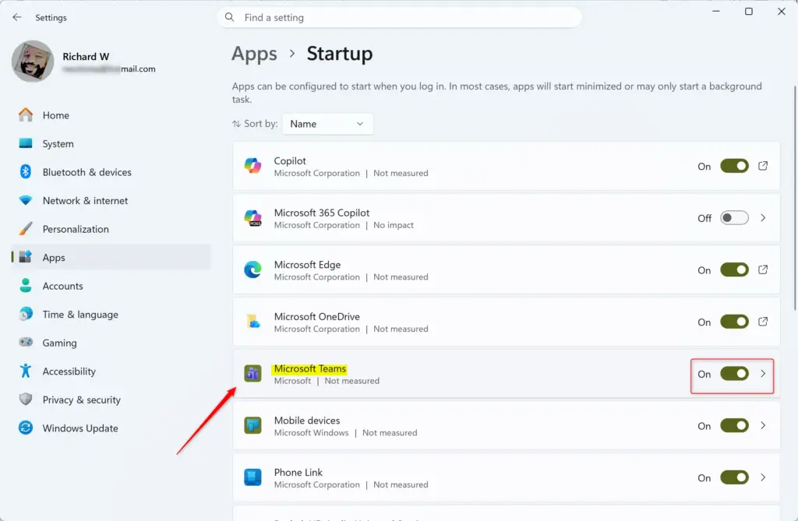
Task: Expand Microsoft Teams row chevron
Action: tap(763, 374)
